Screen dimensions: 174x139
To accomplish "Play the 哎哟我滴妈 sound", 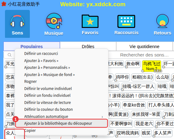I will coord(128,133).
